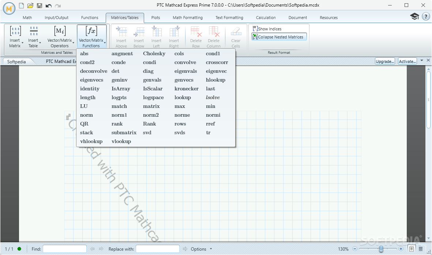The width and height of the screenshot is (432, 255).
Task: Open the Plots ribbon tab
Action: pyautogui.click(x=155, y=18)
